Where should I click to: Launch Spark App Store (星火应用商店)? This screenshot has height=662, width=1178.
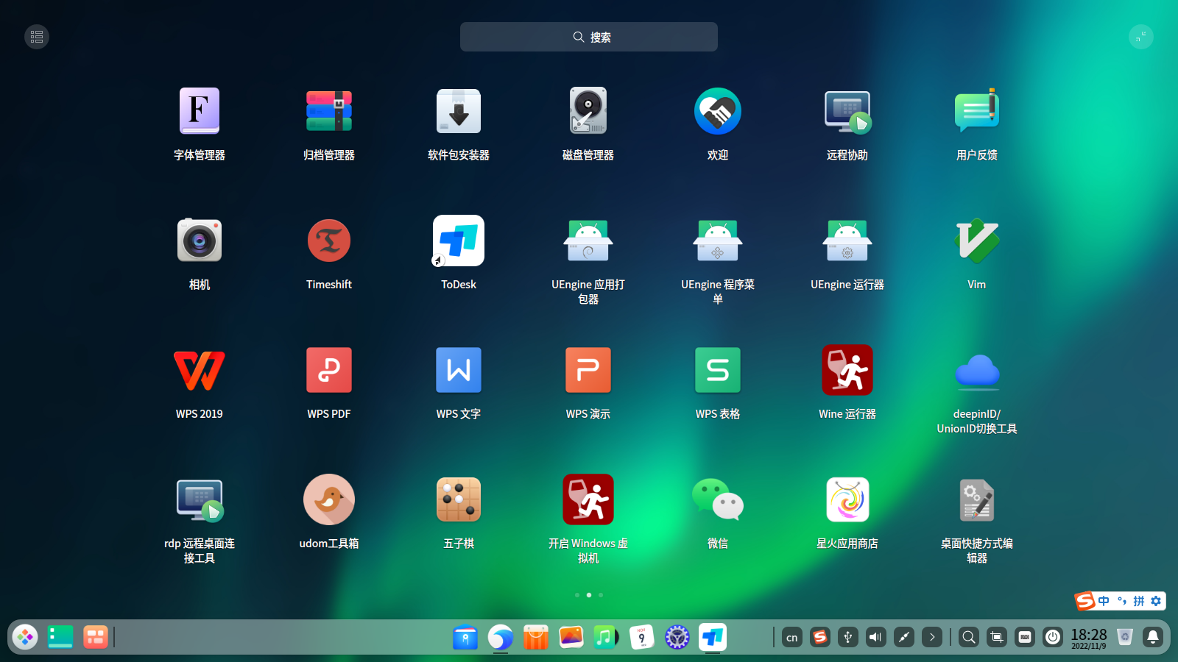pos(847,499)
